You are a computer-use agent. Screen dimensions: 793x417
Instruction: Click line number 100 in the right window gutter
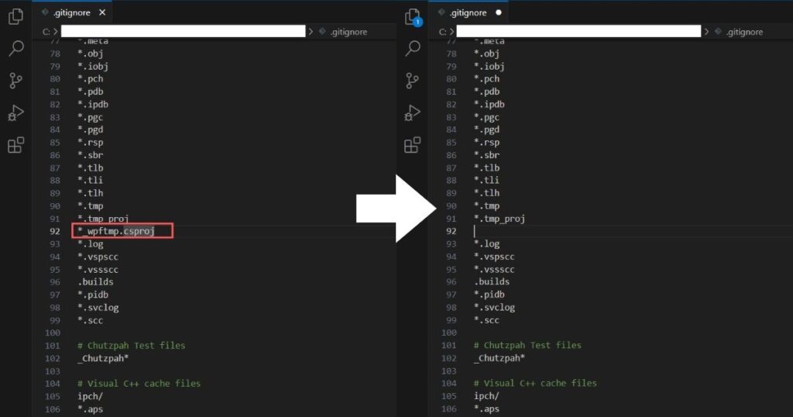pyautogui.click(x=449, y=333)
